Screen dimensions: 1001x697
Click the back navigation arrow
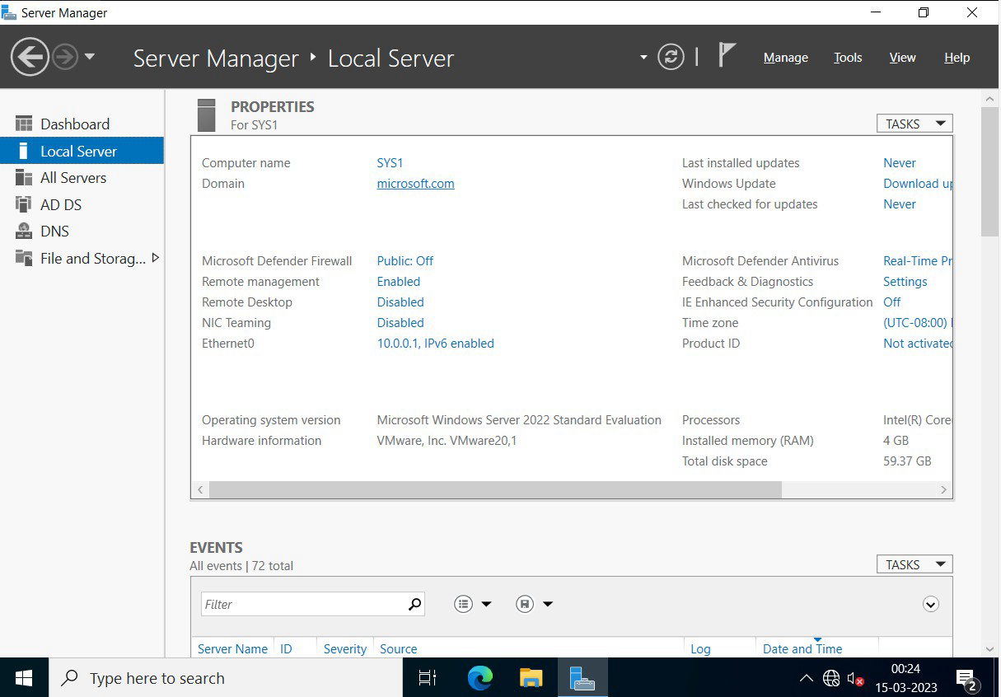(x=30, y=57)
